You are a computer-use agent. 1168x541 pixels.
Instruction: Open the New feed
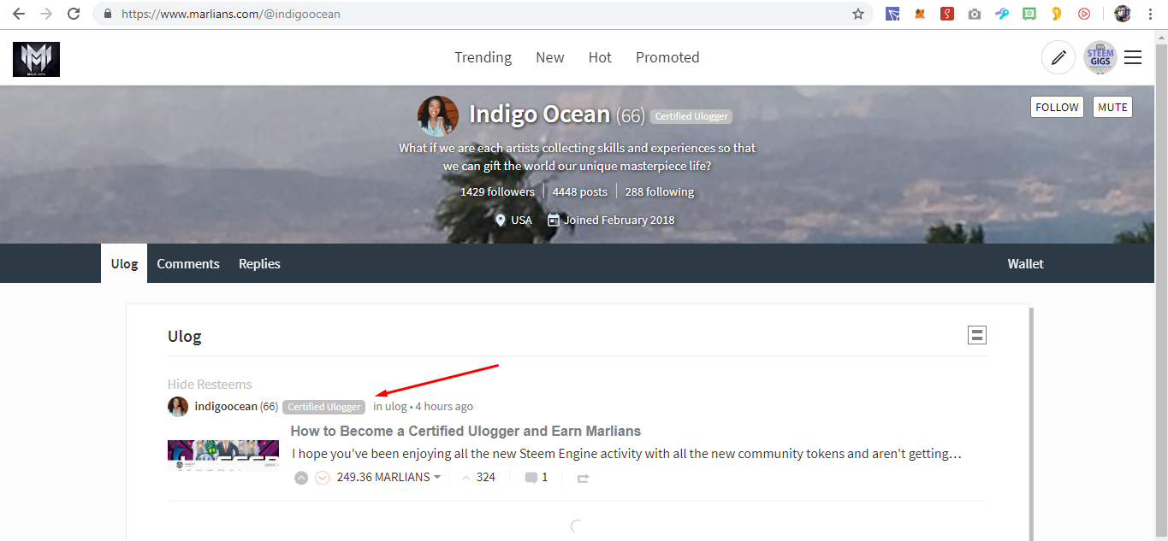(x=550, y=57)
